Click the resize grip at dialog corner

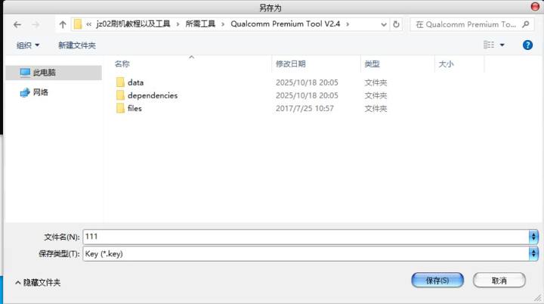coord(538,298)
